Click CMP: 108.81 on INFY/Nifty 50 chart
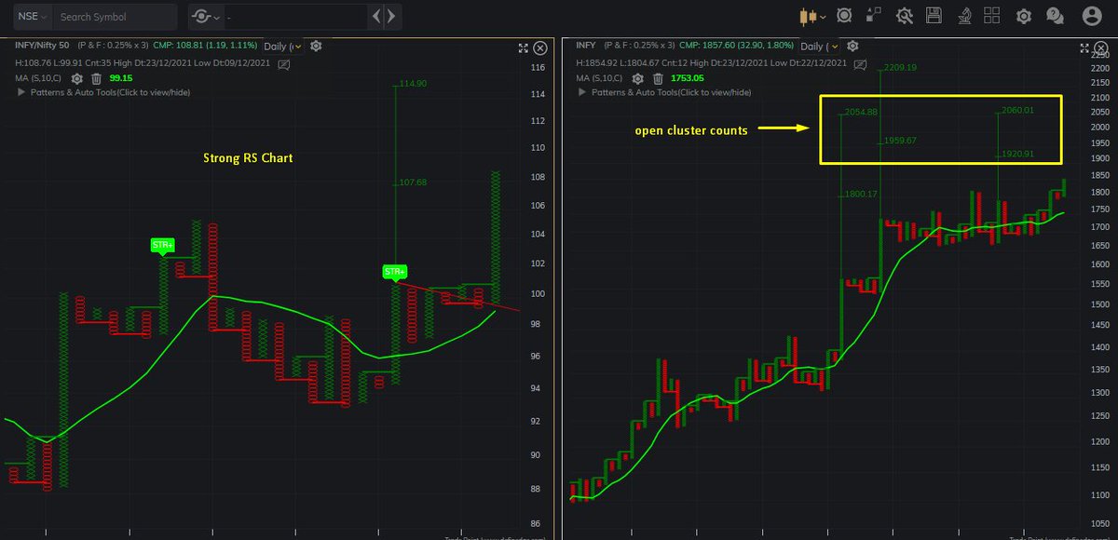This screenshot has height=540, width=1118. click(204, 45)
